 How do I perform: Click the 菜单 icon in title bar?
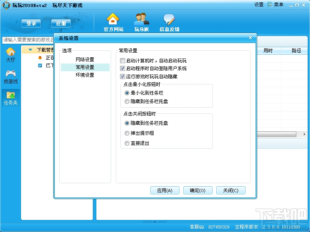[270, 5]
